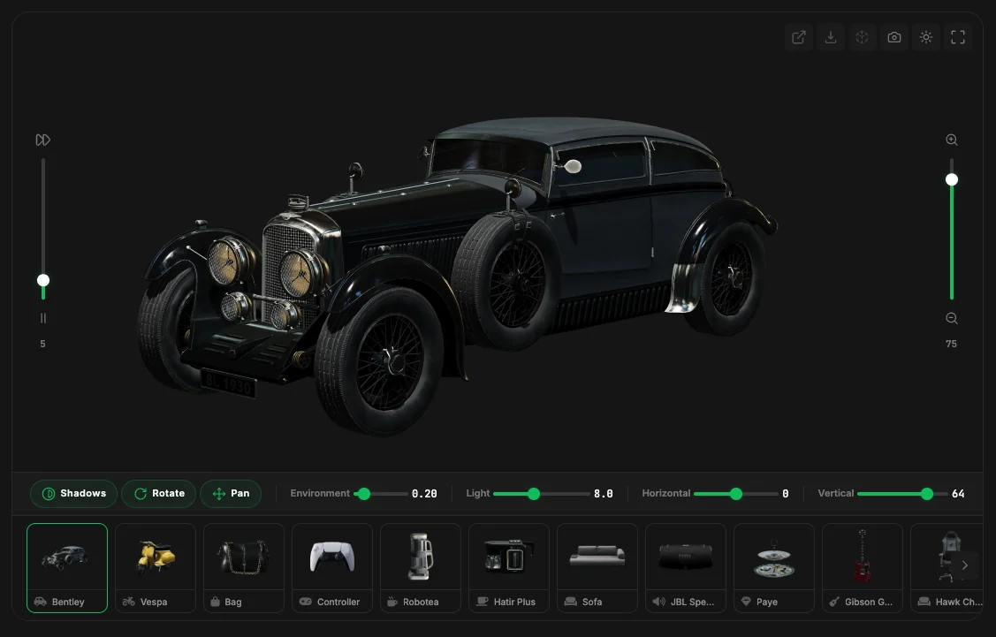996x637 pixels.
Task: Click the Light value 8.0
Action: pyautogui.click(x=603, y=494)
